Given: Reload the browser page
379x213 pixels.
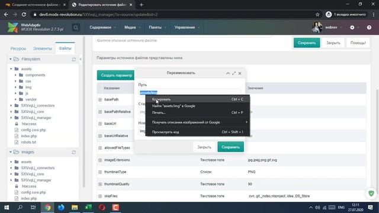Looking at the screenshot, I should click(x=24, y=14).
